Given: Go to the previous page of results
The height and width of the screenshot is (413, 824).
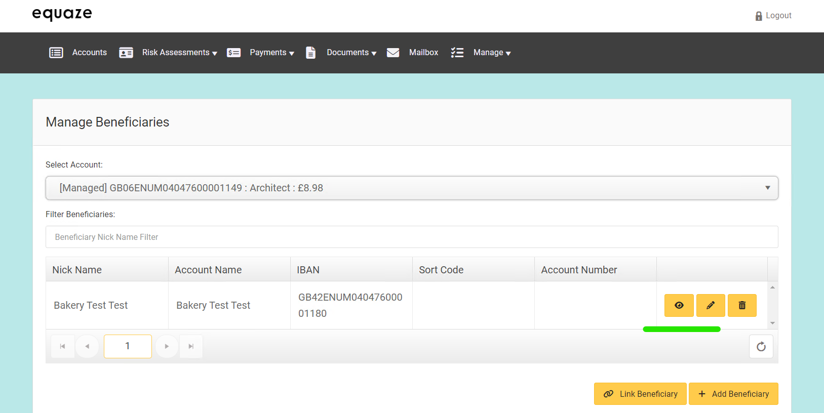Looking at the screenshot, I should tap(87, 347).
